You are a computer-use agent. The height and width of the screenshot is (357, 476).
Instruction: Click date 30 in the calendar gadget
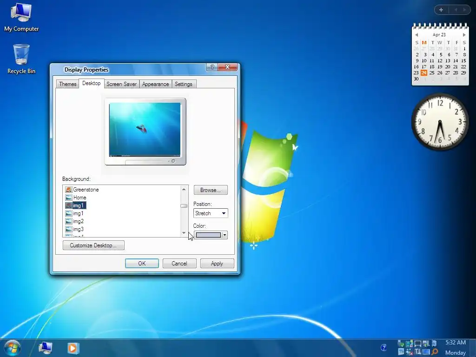point(416,79)
